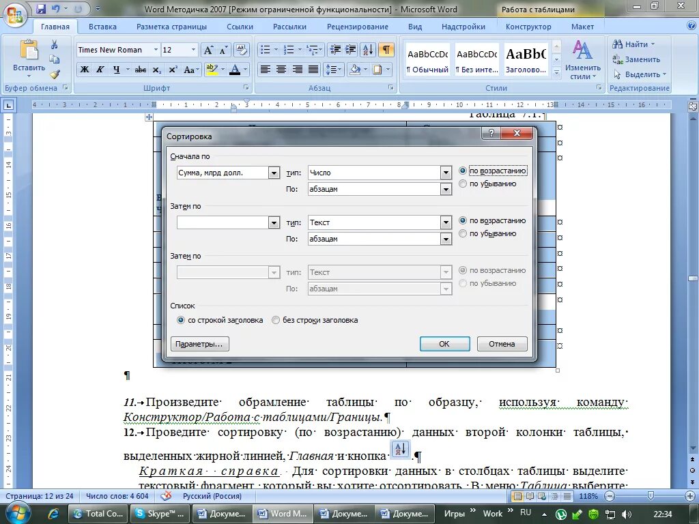This screenshot has height=524, width=699.
Task: Click the vertical scrollbar thumb
Action: tap(693, 278)
